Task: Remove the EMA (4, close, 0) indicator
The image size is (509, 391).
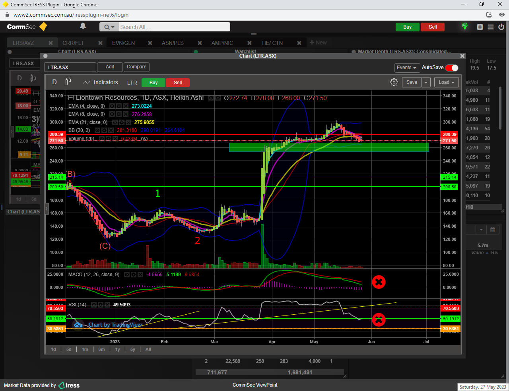Action: (126, 106)
